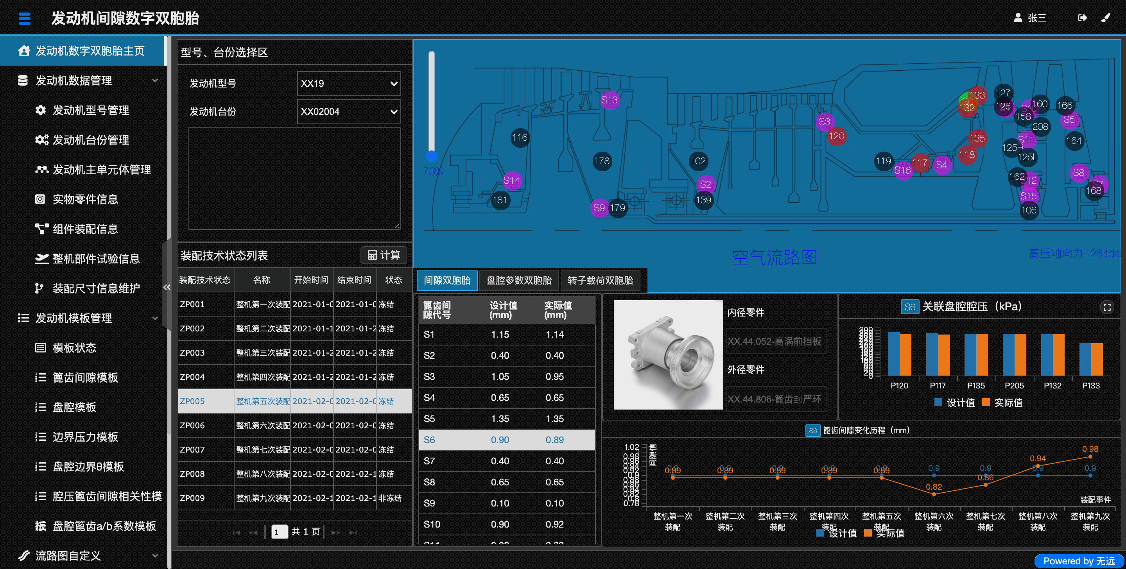Click the logout icon near 张三
The image size is (1126, 569).
(x=1082, y=18)
